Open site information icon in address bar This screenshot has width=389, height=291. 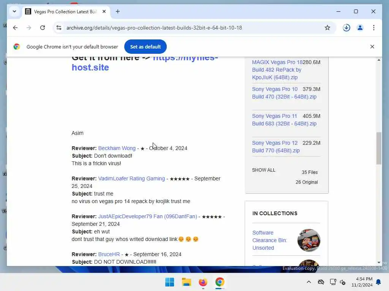point(59,28)
